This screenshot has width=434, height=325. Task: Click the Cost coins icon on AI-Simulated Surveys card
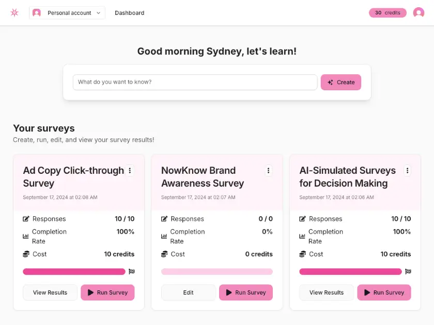coord(302,254)
